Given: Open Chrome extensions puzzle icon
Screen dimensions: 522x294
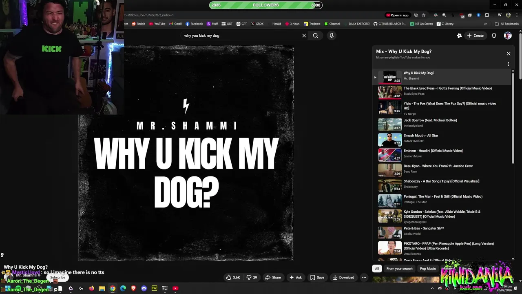Looking at the screenshot, I should coord(487,15).
